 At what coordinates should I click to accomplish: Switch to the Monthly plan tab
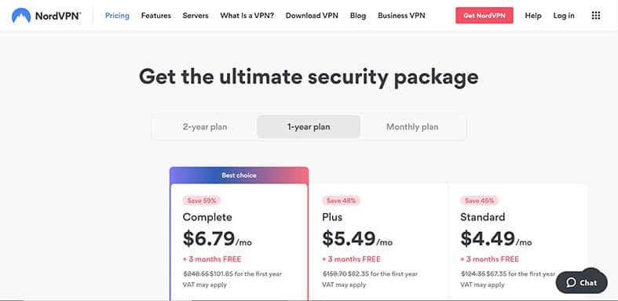[412, 127]
